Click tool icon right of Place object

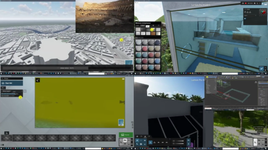coord(155,142)
